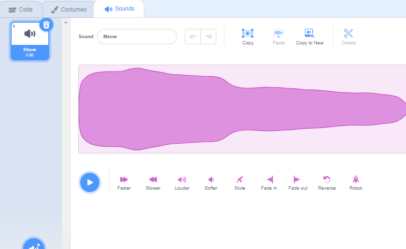Click the Sound name input field
The image size is (406, 249).
137,37
